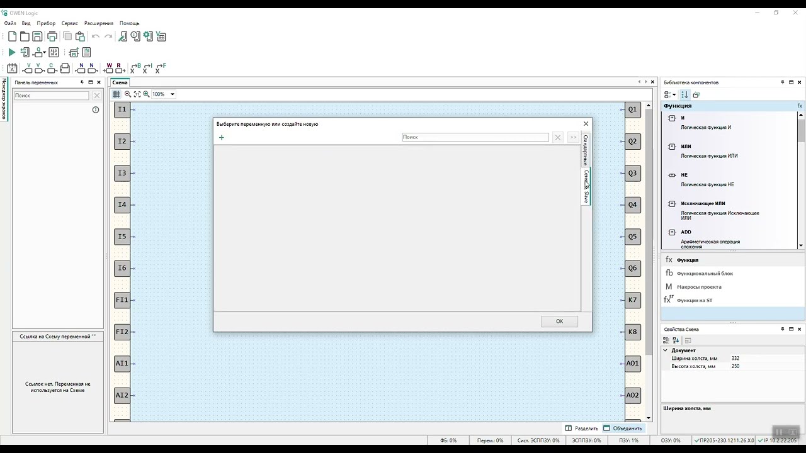Insert a comment block with the calendar A icon
The width and height of the screenshot is (806, 453).
coord(12,69)
